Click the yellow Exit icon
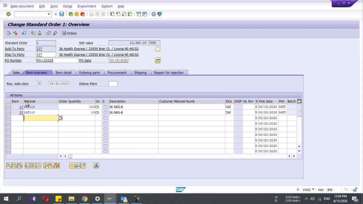This screenshot has height=204, width=363. pos(77,14)
